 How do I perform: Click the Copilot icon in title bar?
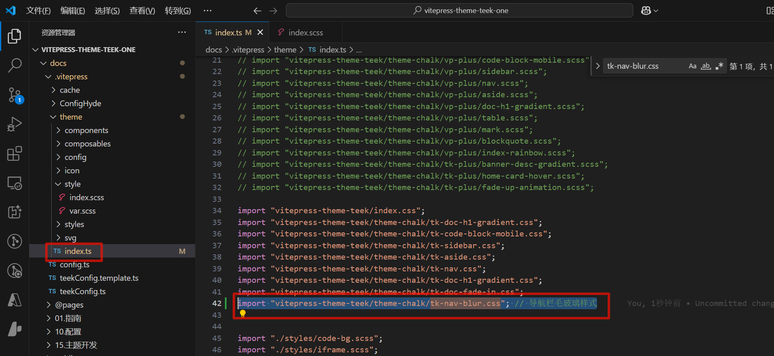[x=646, y=11]
